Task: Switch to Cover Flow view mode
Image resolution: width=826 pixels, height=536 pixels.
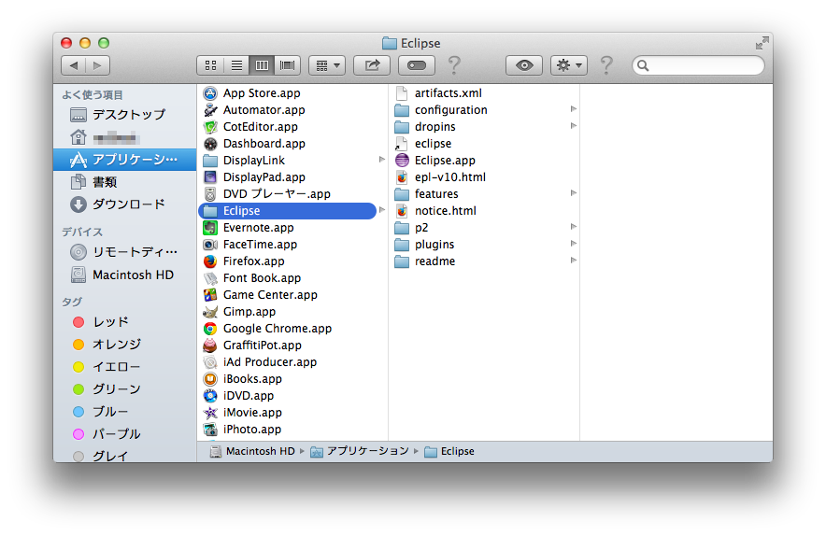Action: pos(288,65)
